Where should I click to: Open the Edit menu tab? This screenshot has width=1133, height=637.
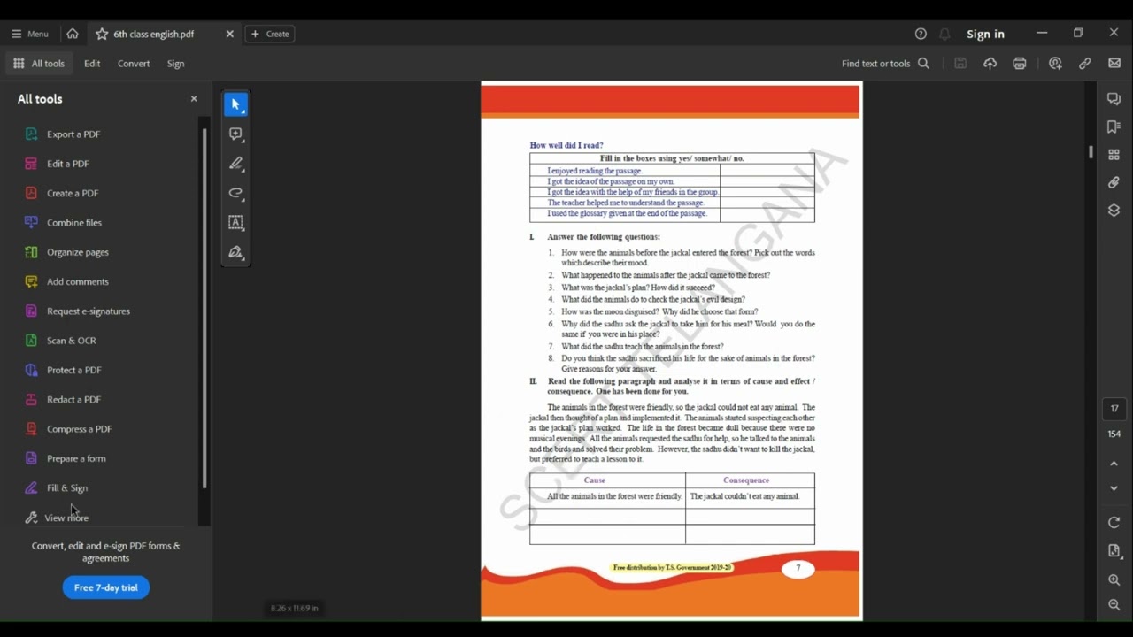pyautogui.click(x=92, y=64)
